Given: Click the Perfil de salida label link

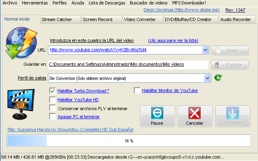Looking at the screenshot, I should click(x=32, y=78).
